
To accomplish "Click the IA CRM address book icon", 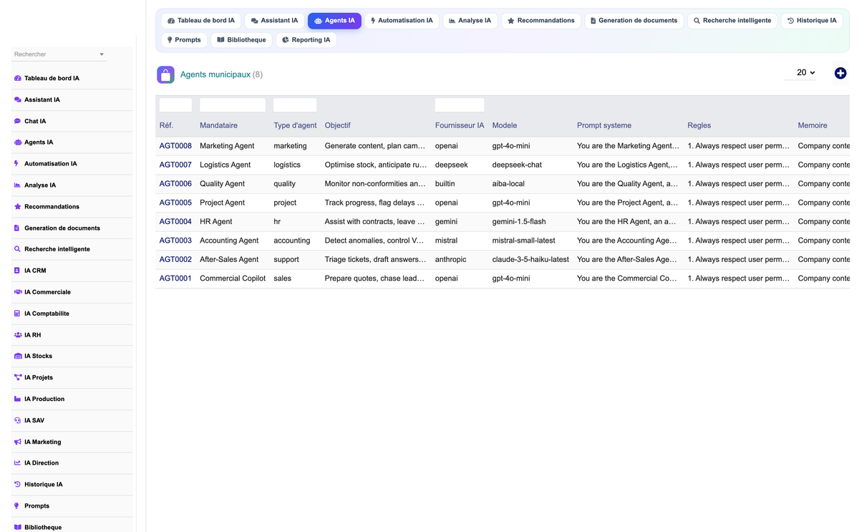I will pos(17,271).
